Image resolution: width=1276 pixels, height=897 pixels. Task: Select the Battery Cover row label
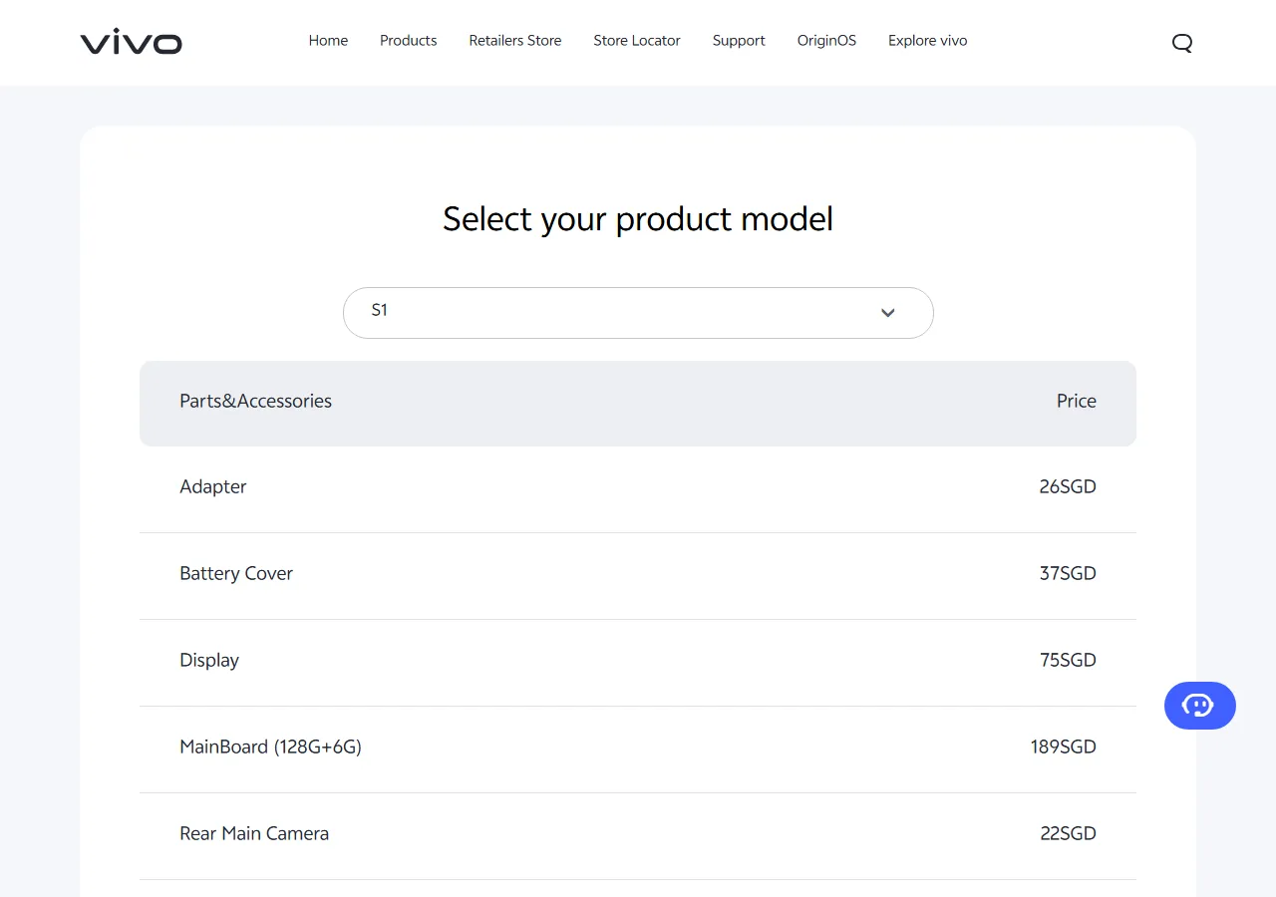pos(236,574)
